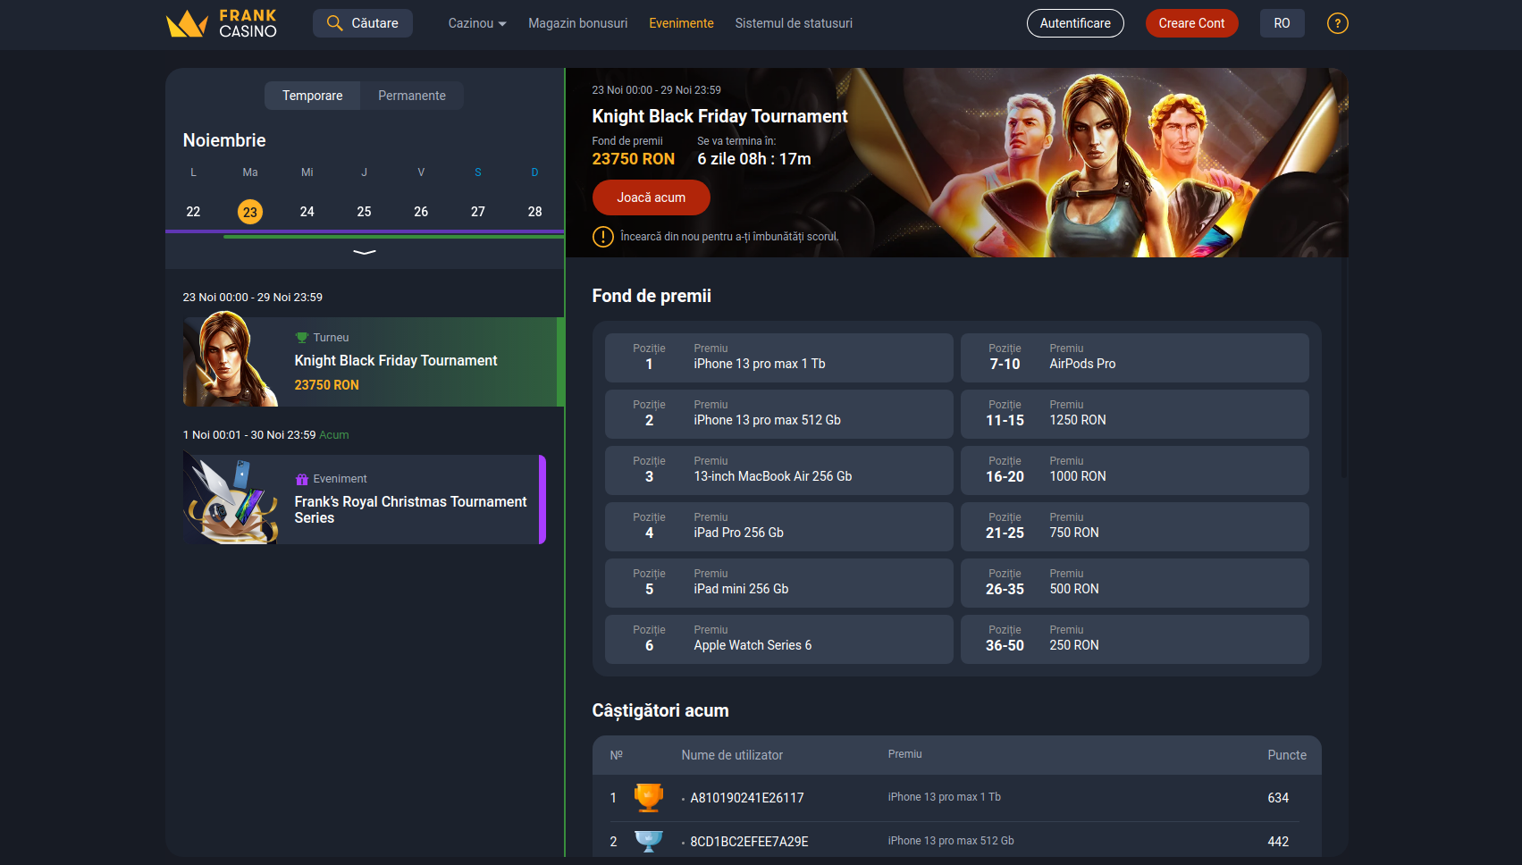The height and width of the screenshot is (865, 1522).
Task: Click the gold trophy for rank 1
Action: point(648,797)
